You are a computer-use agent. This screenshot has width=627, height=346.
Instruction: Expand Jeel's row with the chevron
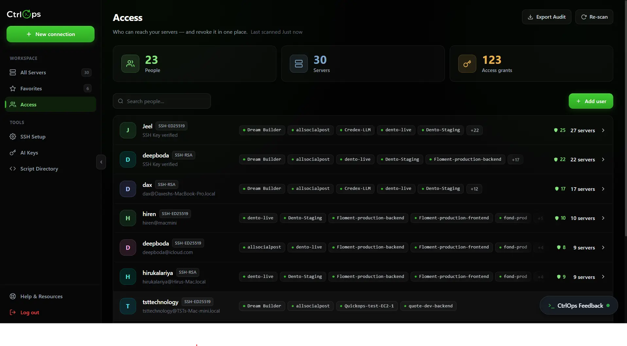pos(603,130)
